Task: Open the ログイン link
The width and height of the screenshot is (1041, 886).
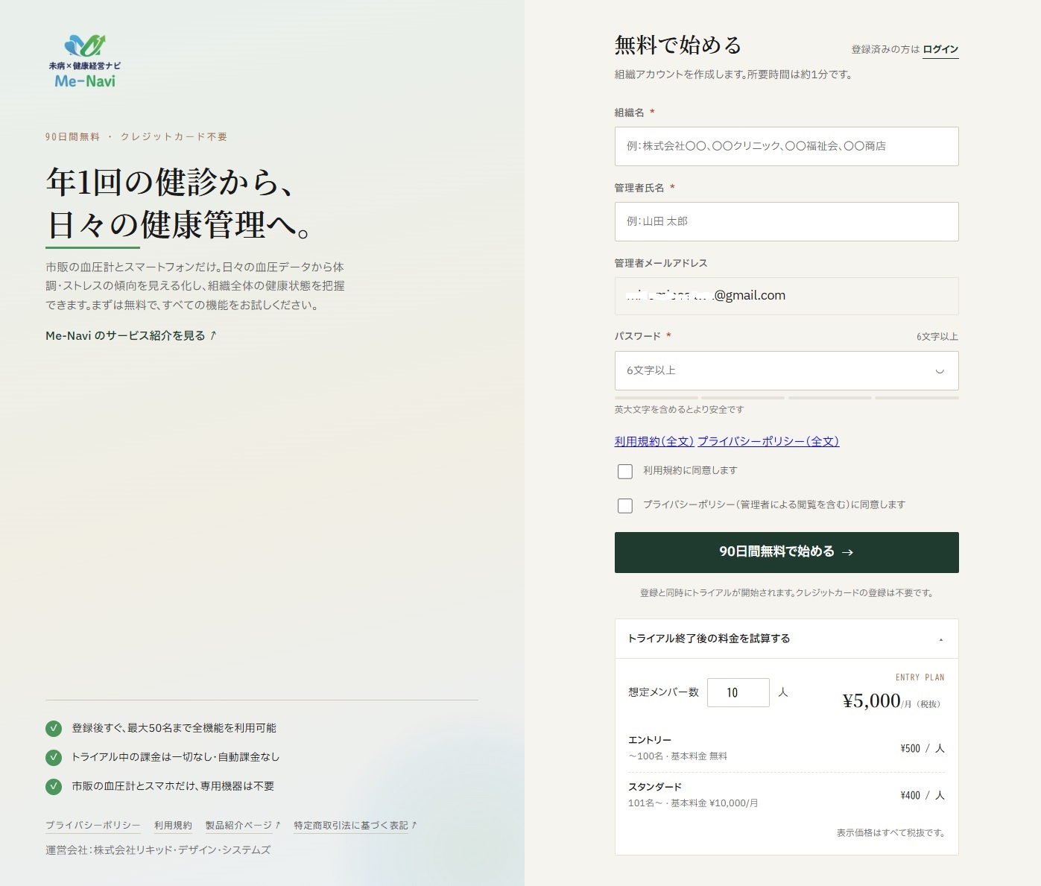Action: (x=940, y=49)
